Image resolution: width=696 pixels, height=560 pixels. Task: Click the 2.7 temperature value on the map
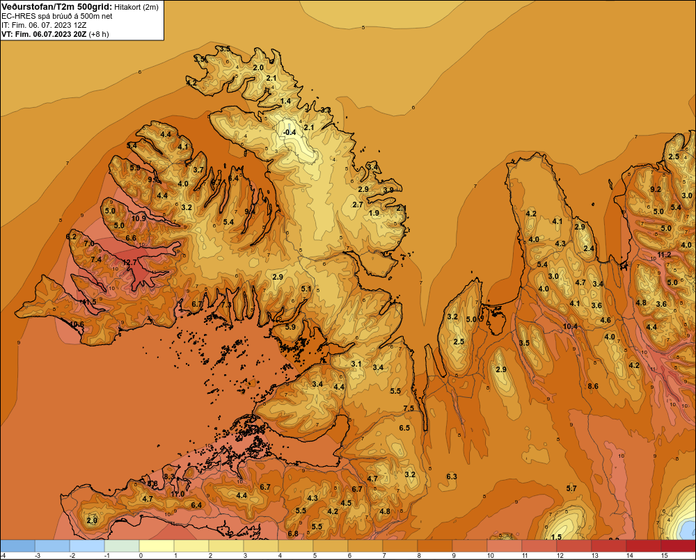[x=358, y=205]
